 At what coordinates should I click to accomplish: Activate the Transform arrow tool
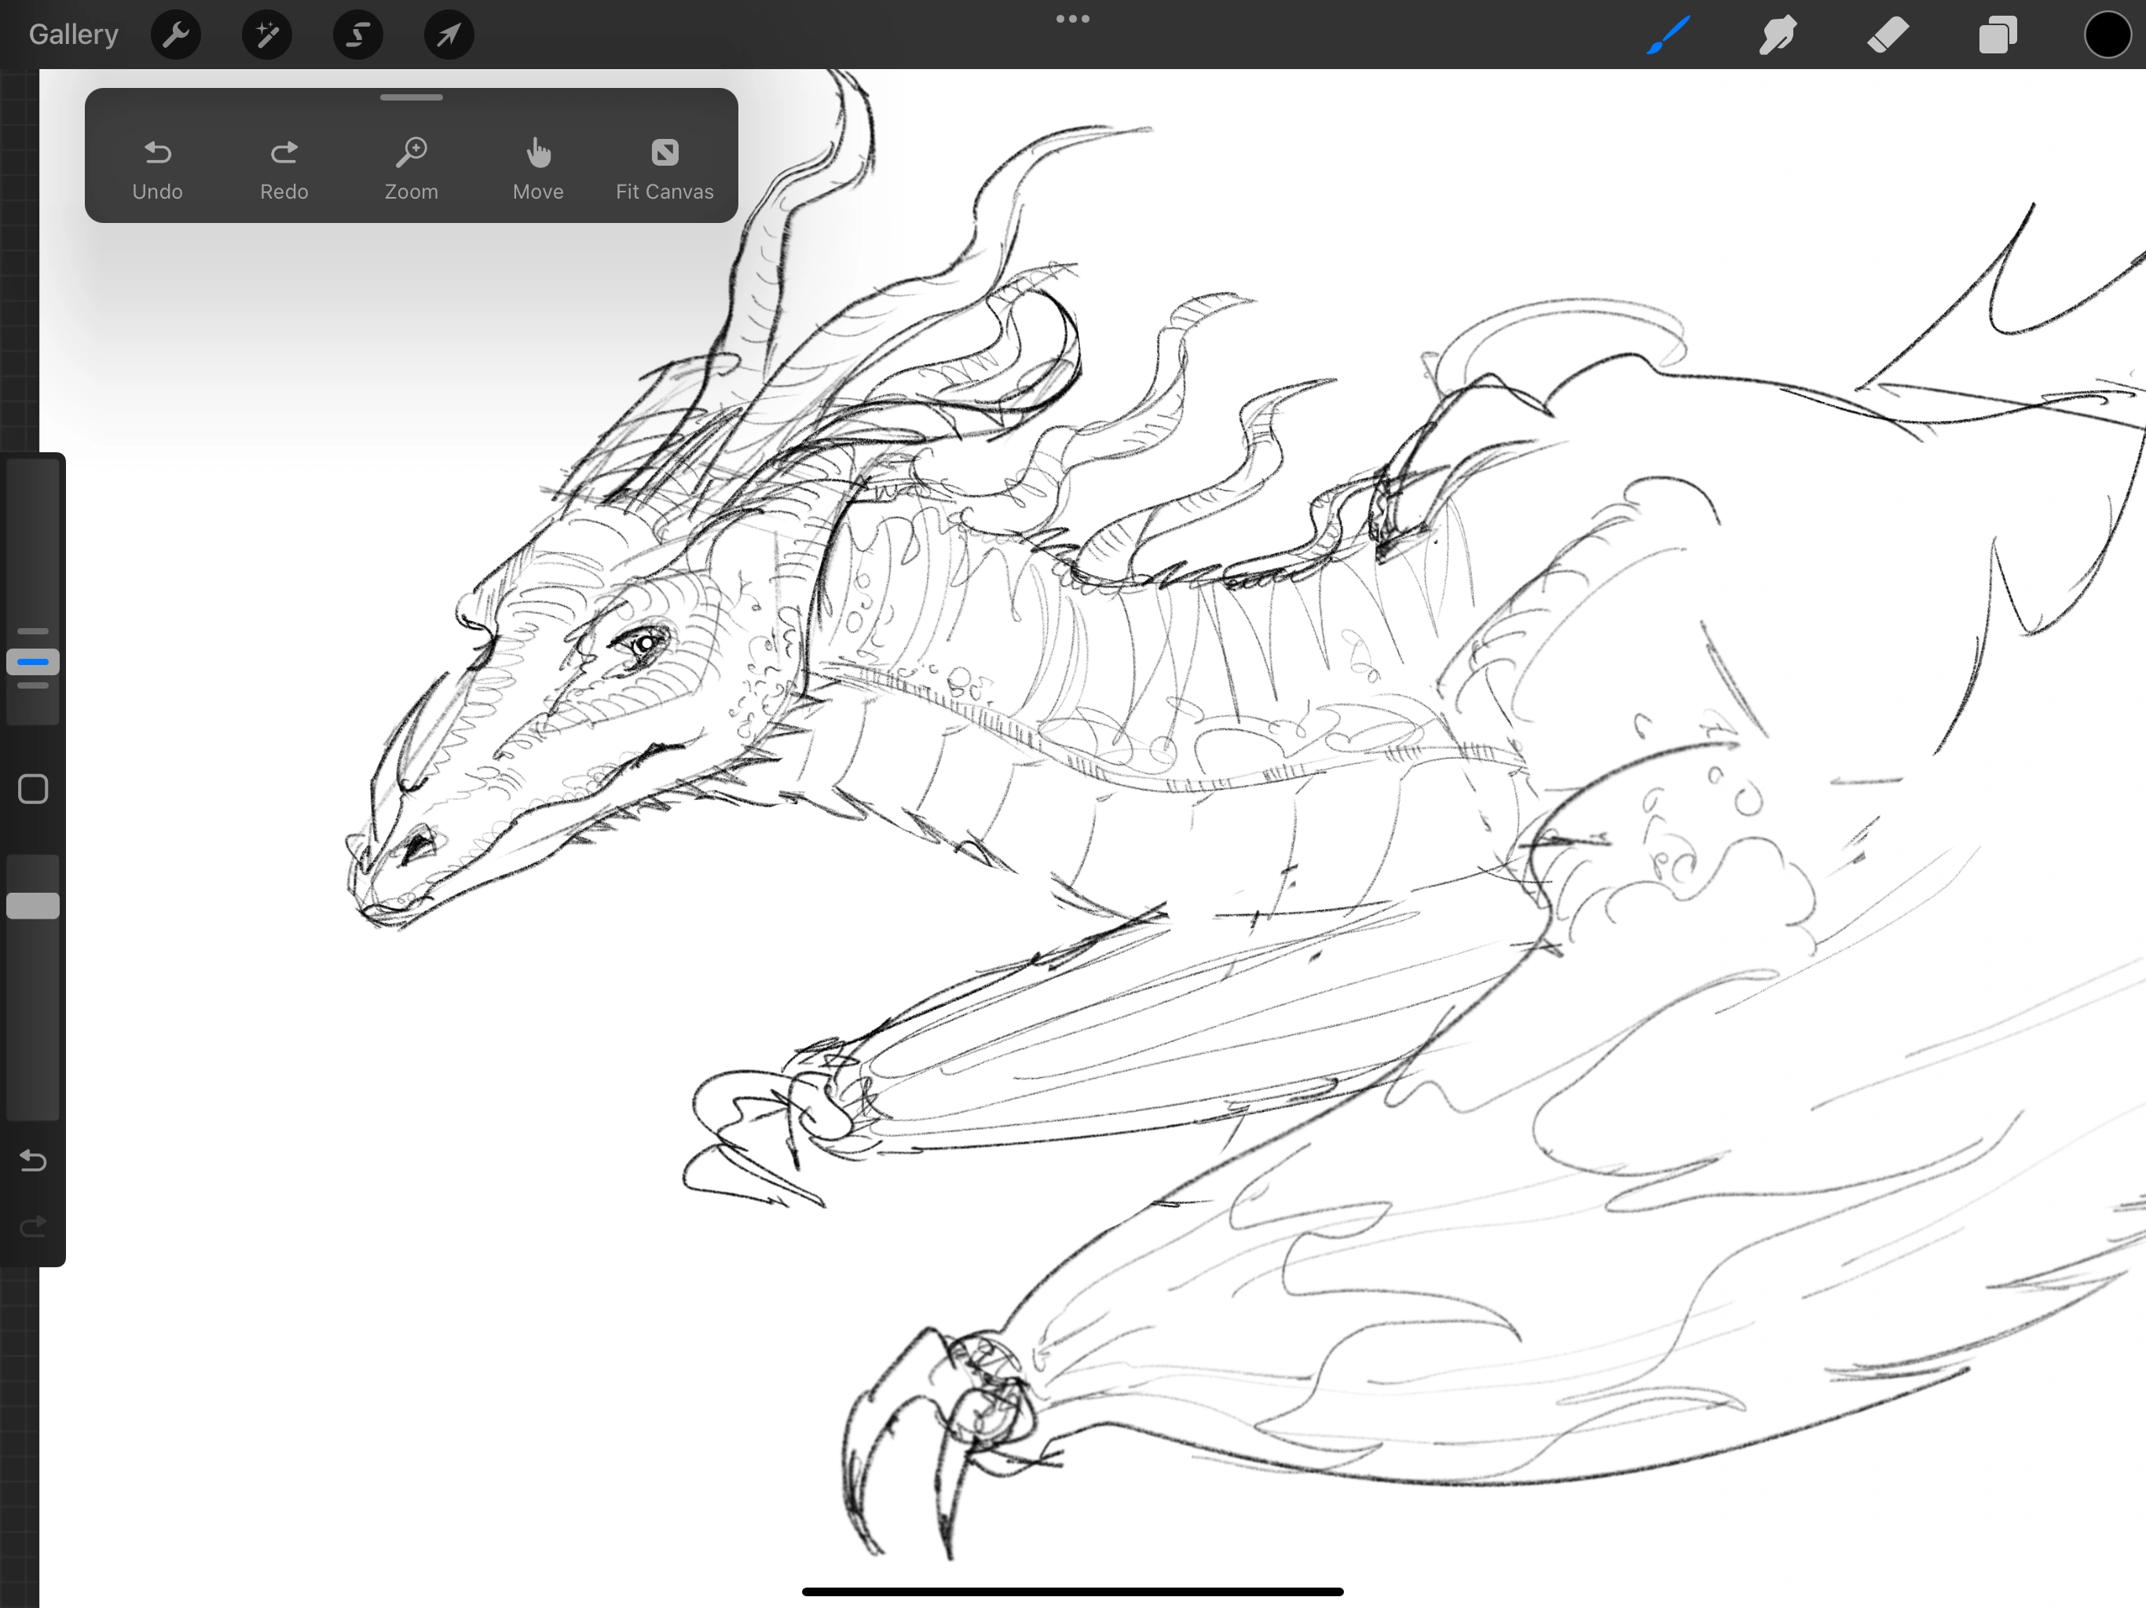click(x=449, y=36)
